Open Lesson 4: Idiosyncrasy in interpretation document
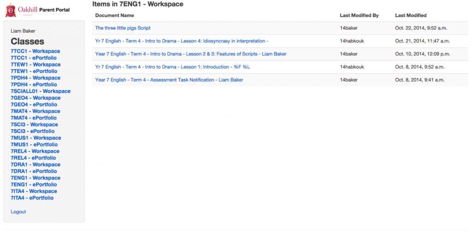This screenshot has height=233, width=472. point(182,41)
